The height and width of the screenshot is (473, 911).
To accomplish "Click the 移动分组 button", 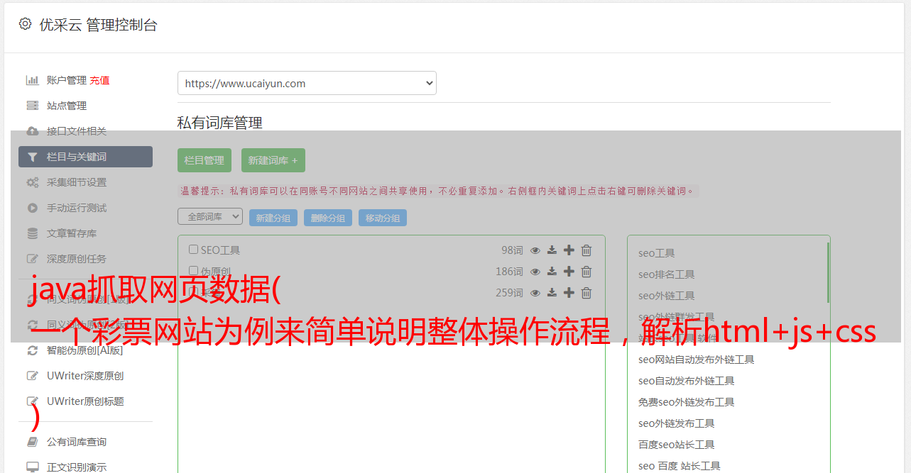I will pyautogui.click(x=383, y=218).
